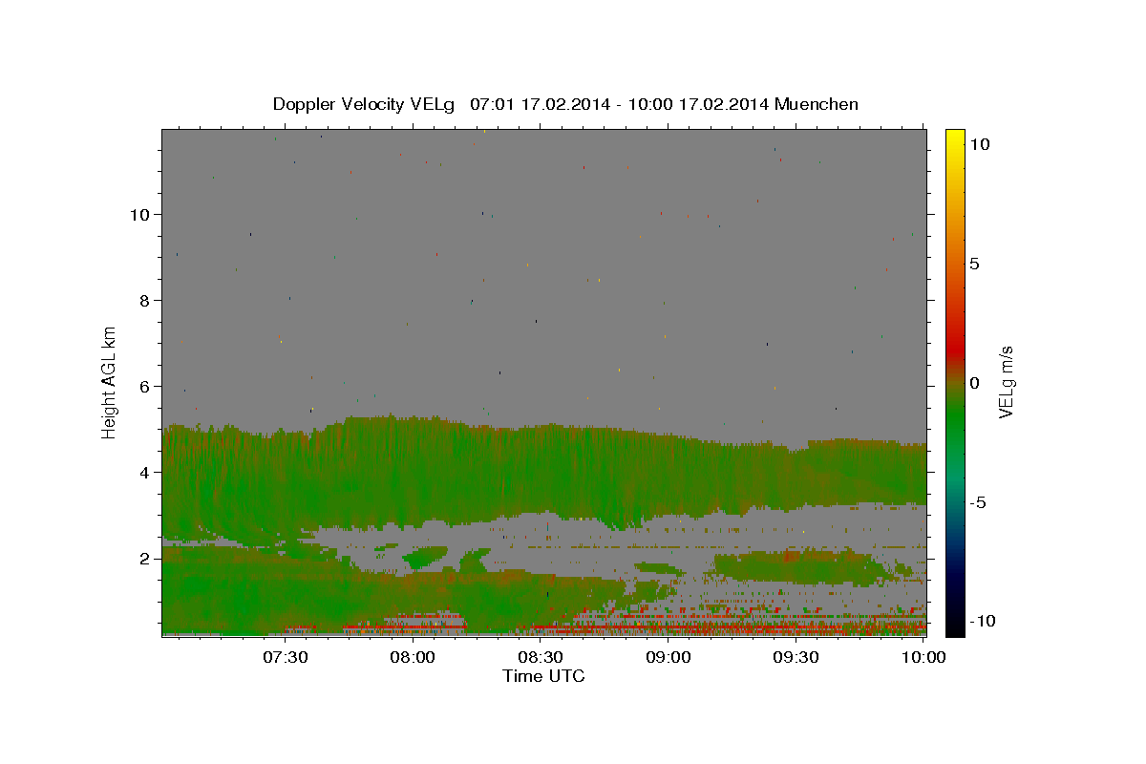
Task: Click the y-axis label "Height AGL km"
Action: point(110,382)
